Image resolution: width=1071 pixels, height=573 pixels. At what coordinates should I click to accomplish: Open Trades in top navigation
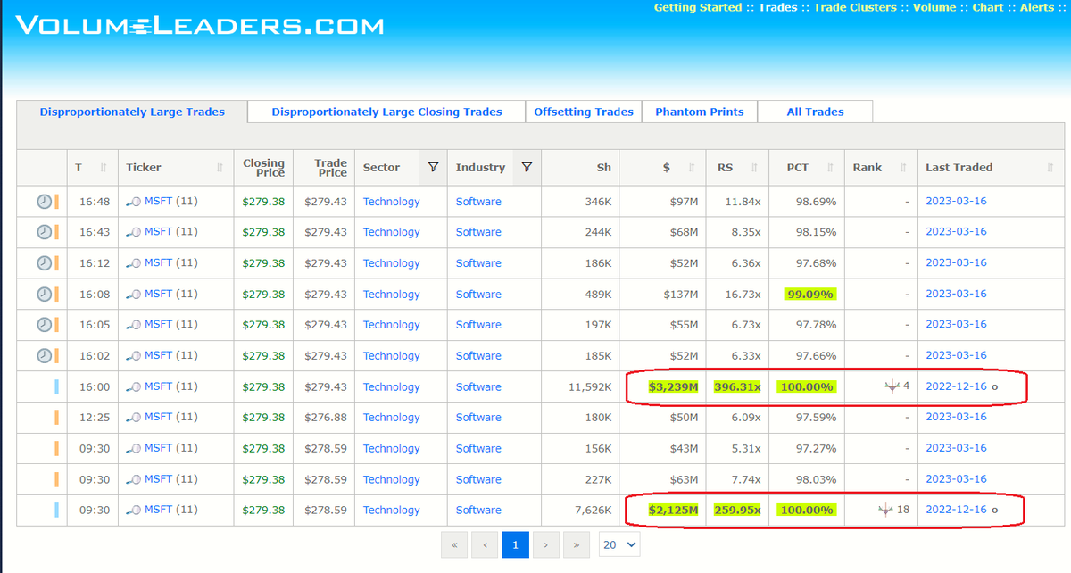[x=778, y=8]
